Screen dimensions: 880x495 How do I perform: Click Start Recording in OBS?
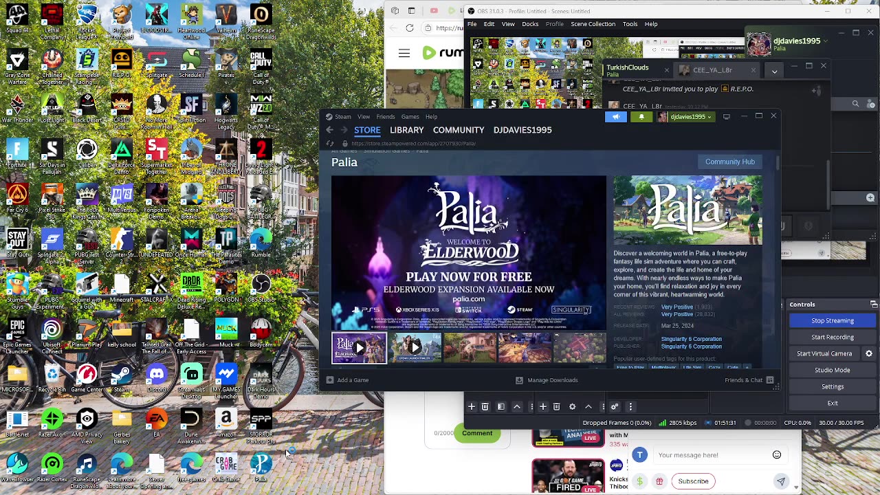pos(833,337)
